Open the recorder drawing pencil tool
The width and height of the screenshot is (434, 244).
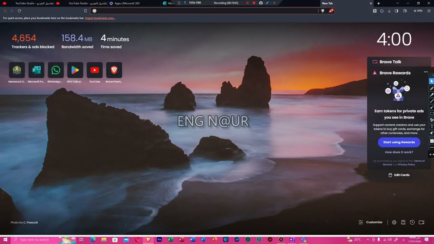[x=268, y=3]
